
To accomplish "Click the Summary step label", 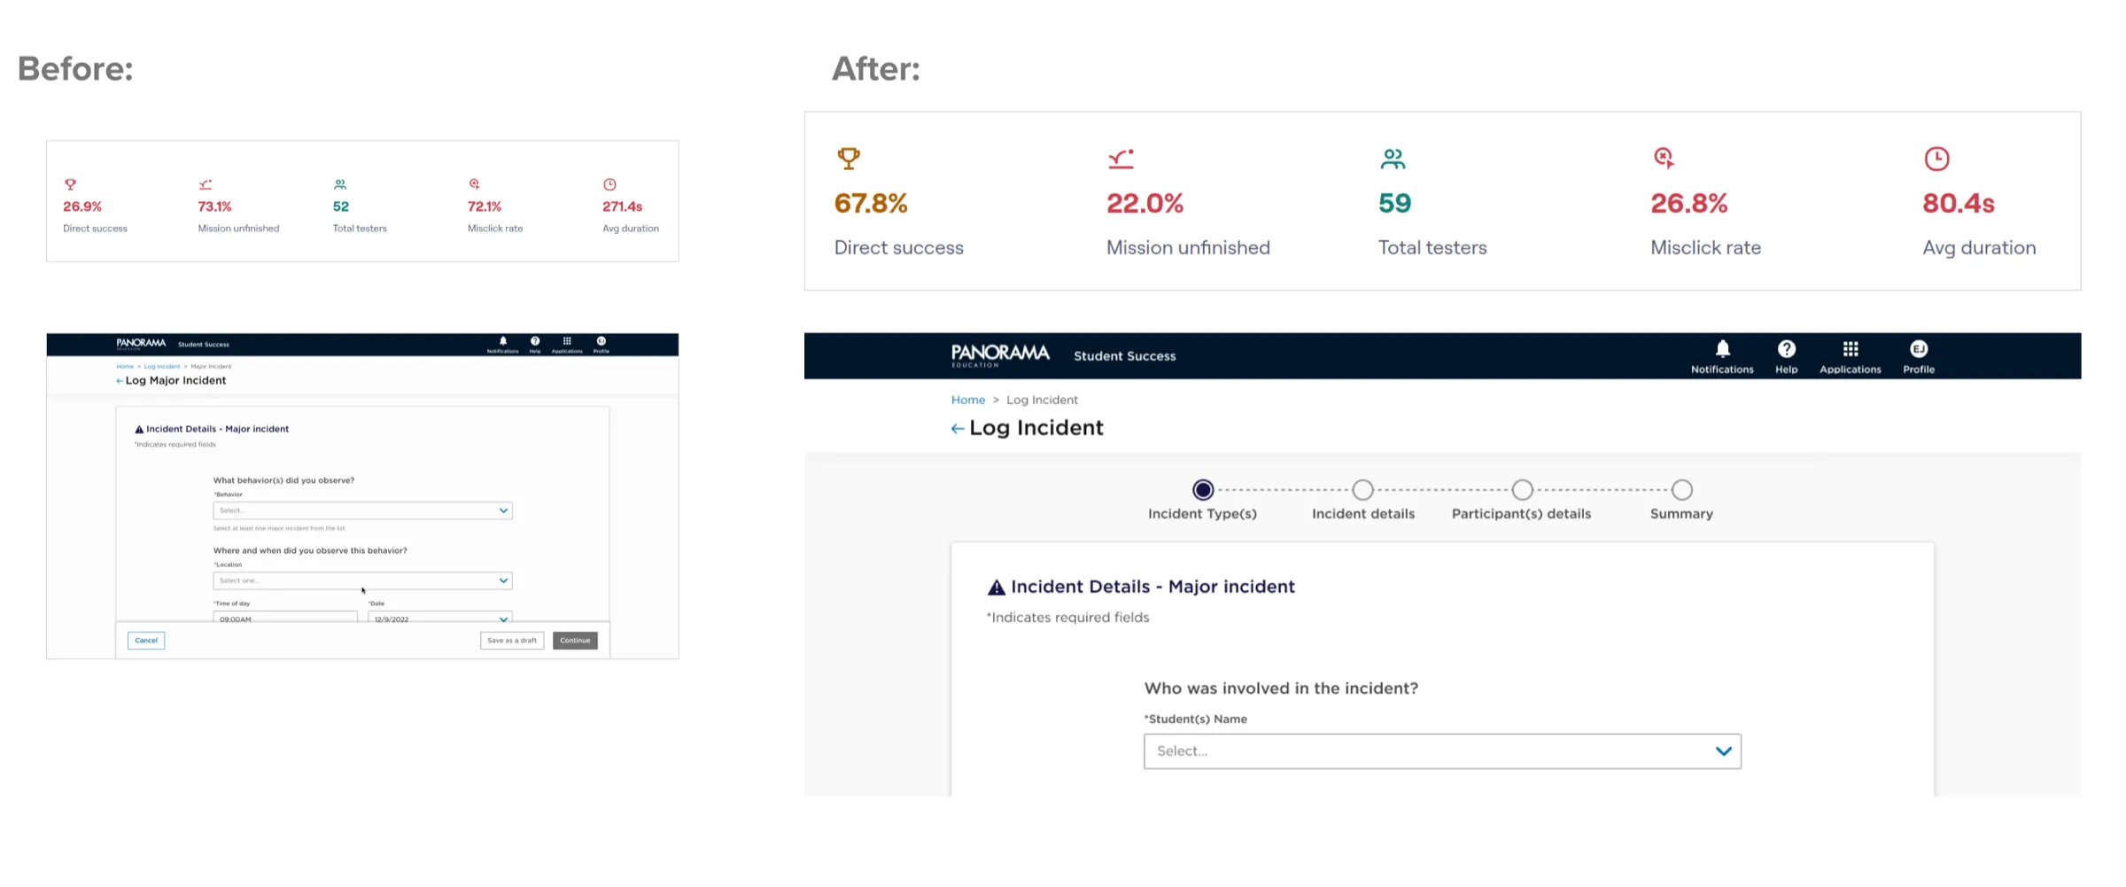I will click(1681, 514).
